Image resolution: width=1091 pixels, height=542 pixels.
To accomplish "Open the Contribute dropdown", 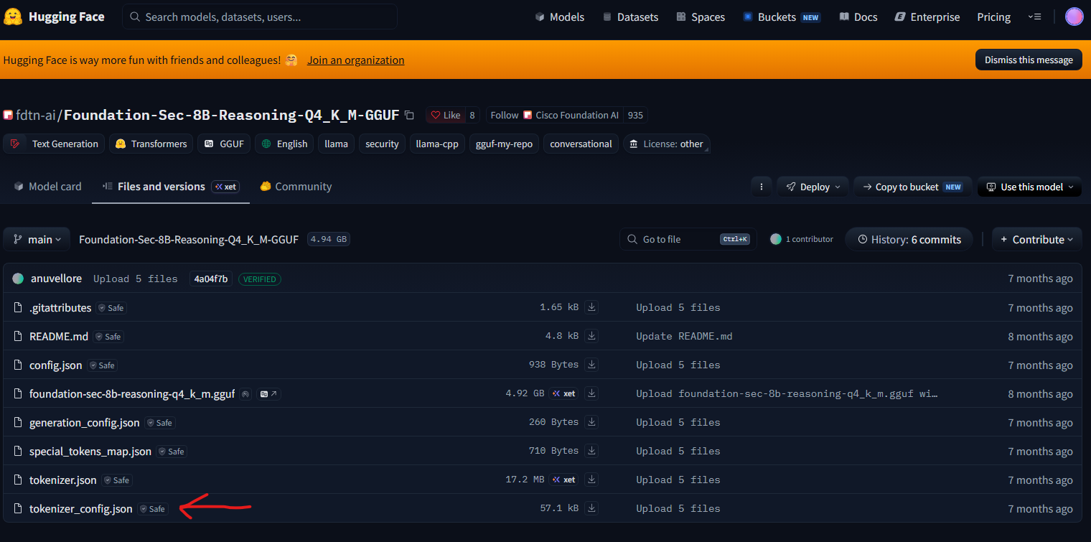I will tap(1037, 240).
